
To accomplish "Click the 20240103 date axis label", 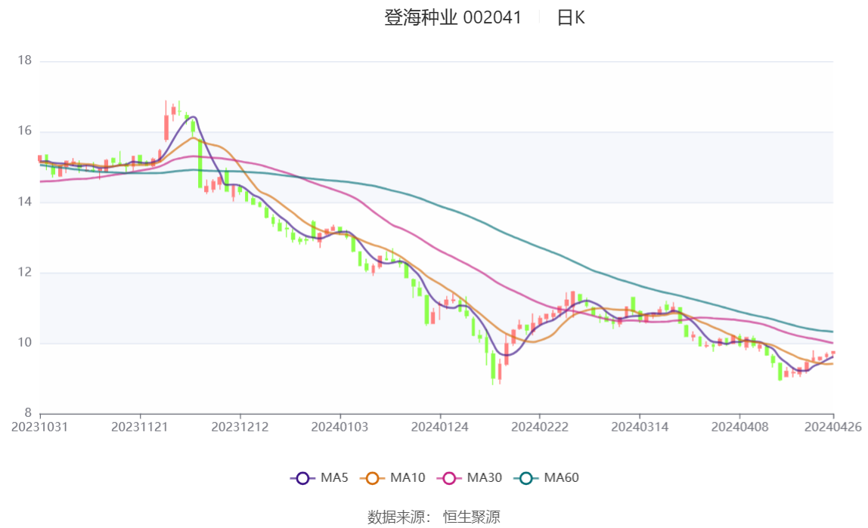I will (x=339, y=428).
